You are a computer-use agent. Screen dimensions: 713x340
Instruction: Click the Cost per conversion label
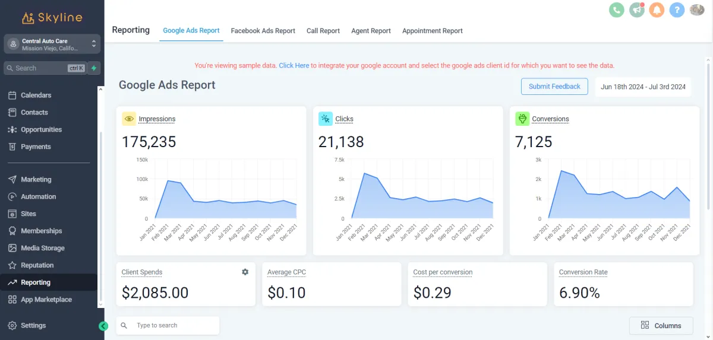443,272
